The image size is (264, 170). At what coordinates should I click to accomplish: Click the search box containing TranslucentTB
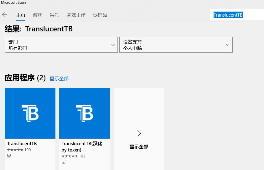point(236,15)
